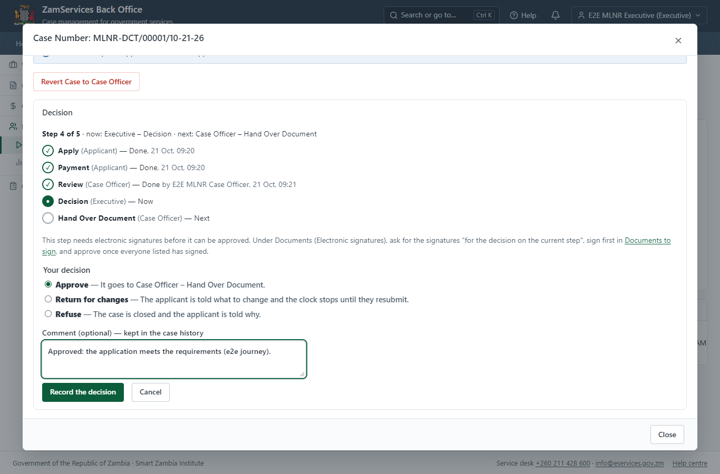
Task: Focus the decision comment text box
Action: [x=174, y=359]
